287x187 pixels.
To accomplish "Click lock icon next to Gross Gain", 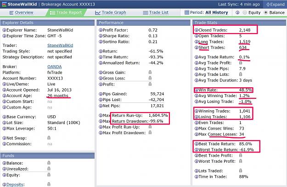I will click(150, 72).
